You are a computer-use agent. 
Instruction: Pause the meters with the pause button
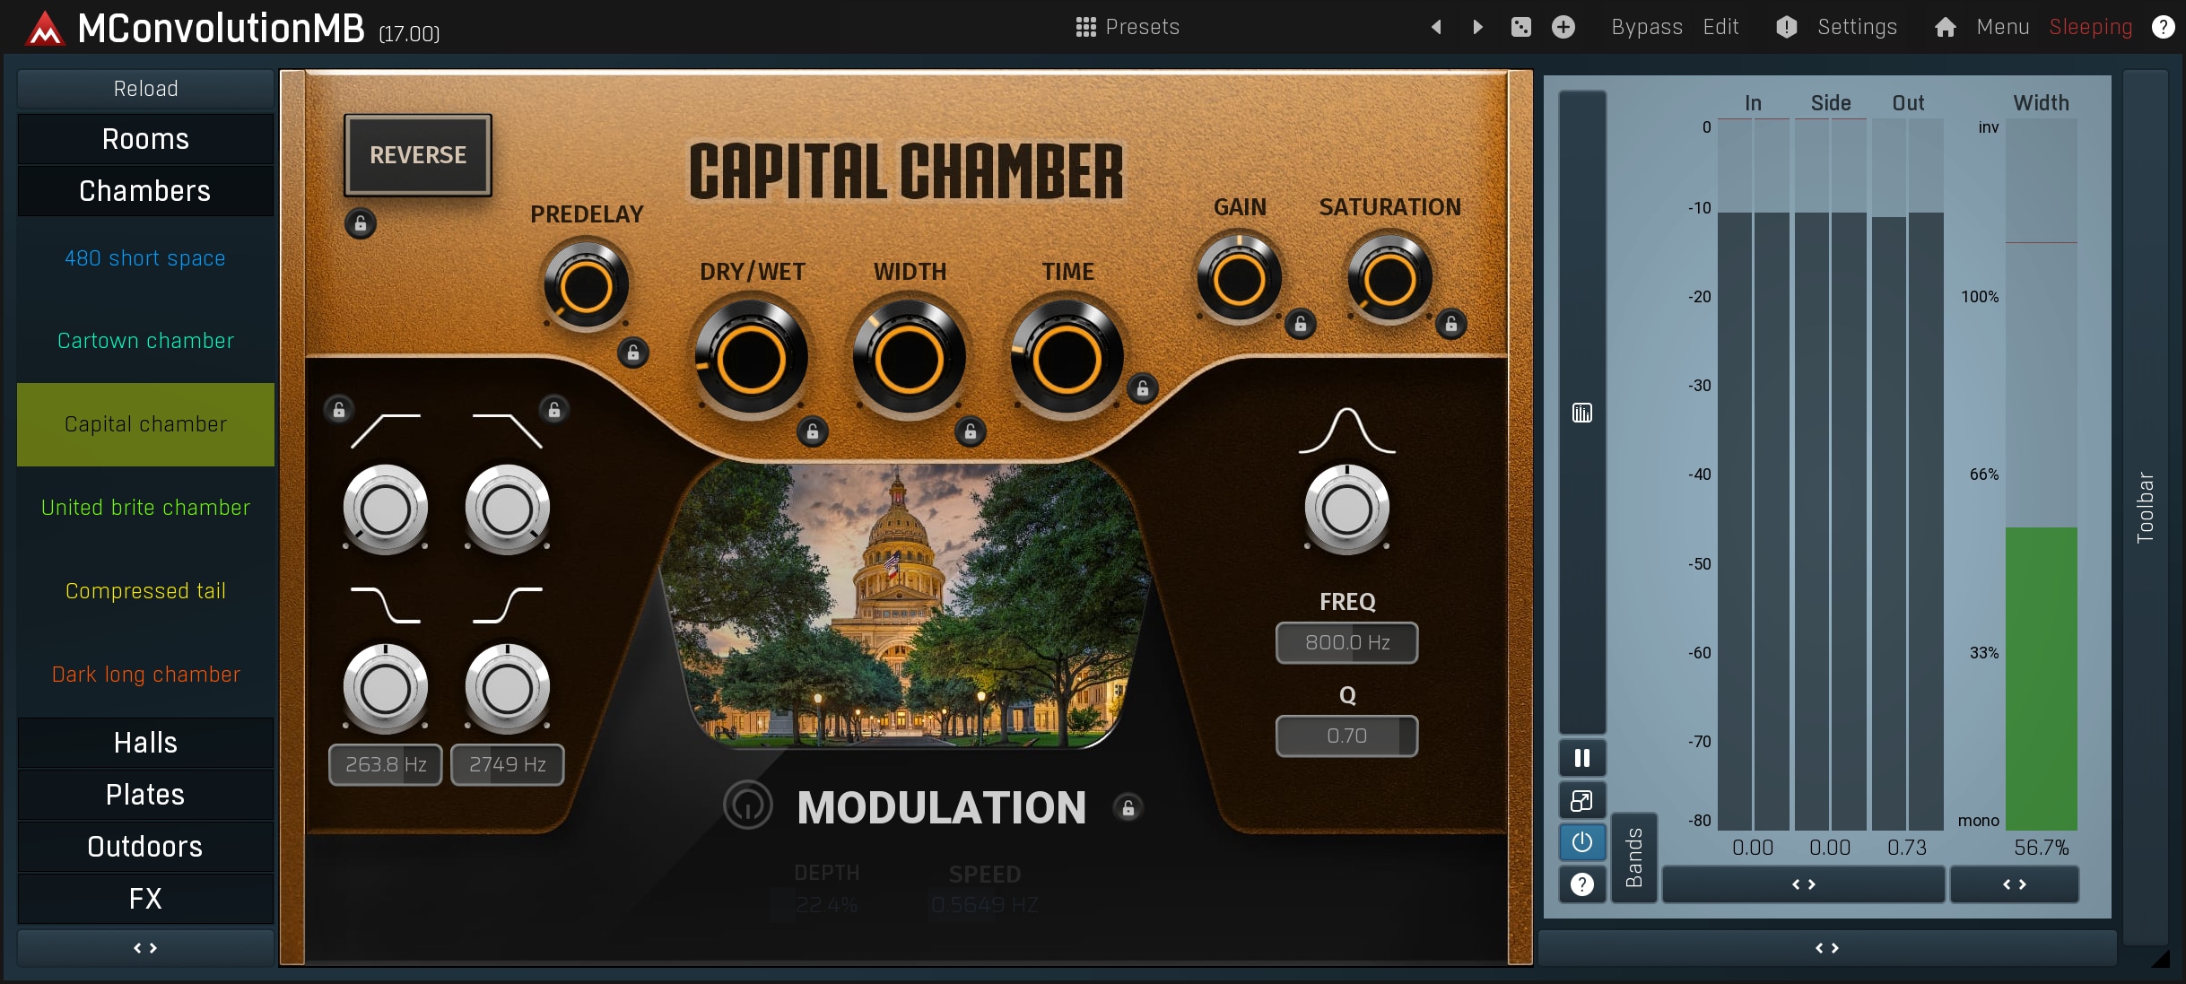pyautogui.click(x=1582, y=758)
